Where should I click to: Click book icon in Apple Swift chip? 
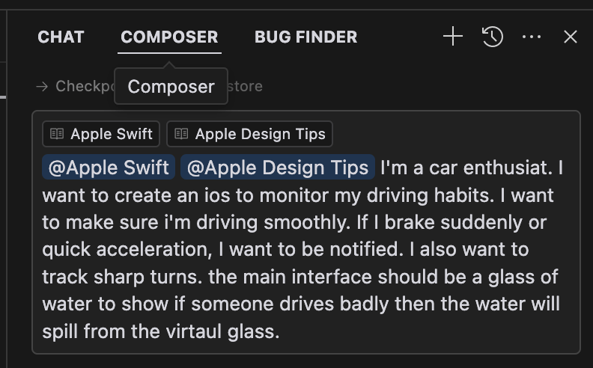pos(57,134)
